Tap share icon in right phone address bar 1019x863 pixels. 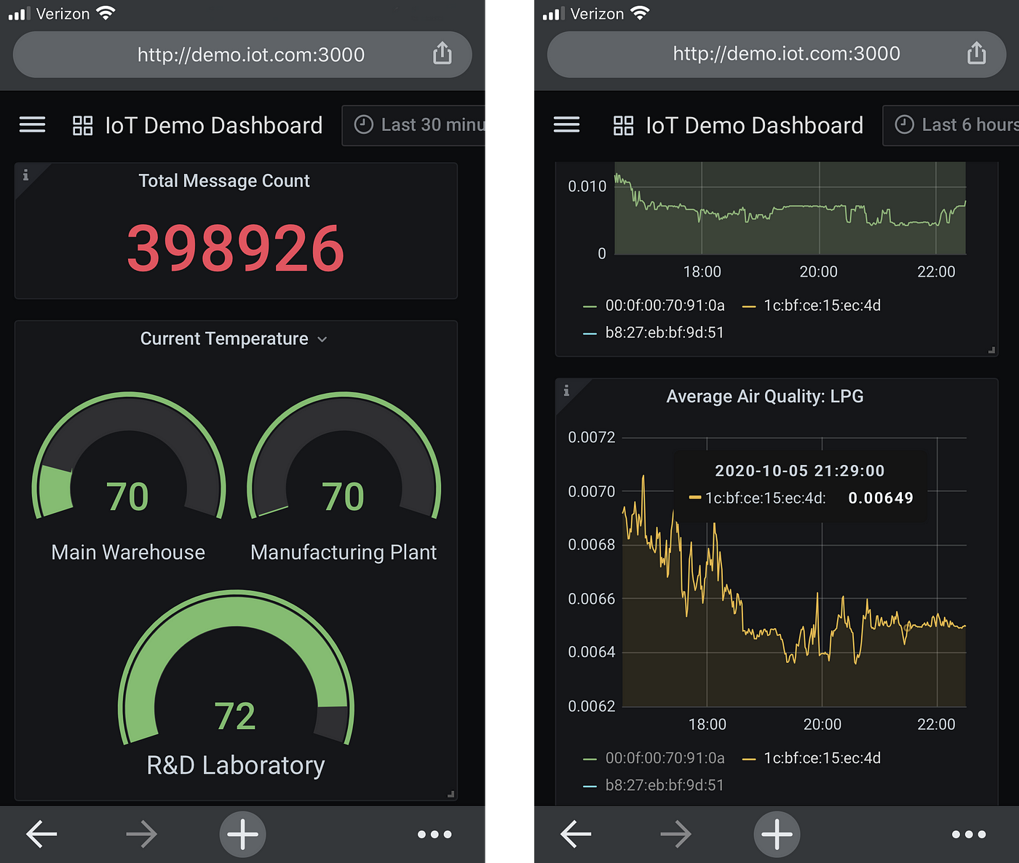[x=977, y=53]
